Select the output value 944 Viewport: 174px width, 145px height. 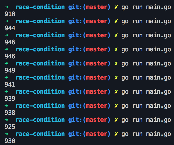pyautogui.click(x=10, y=28)
